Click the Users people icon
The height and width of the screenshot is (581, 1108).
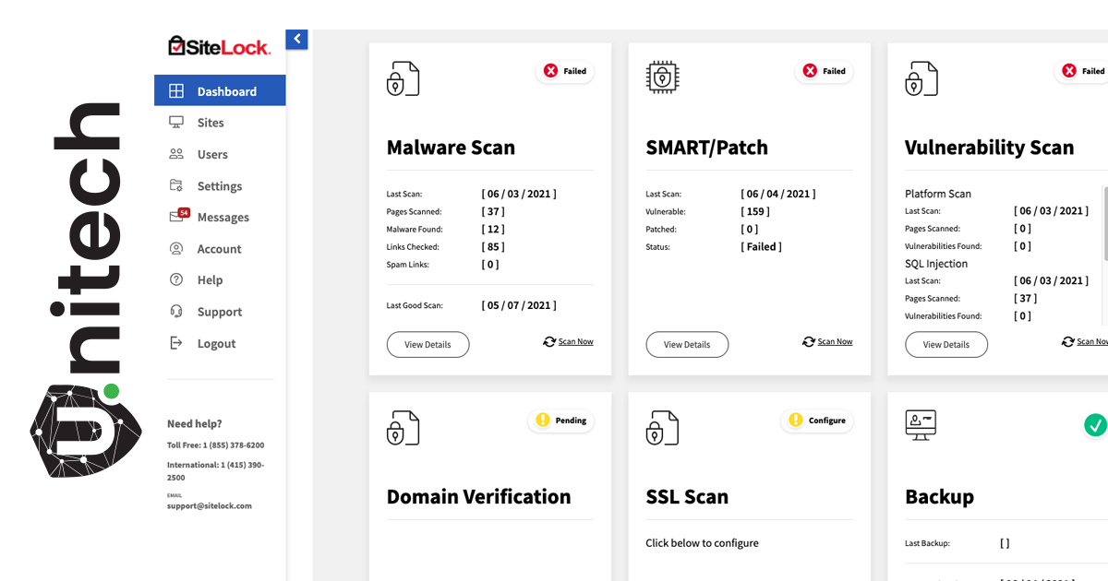(176, 154)
